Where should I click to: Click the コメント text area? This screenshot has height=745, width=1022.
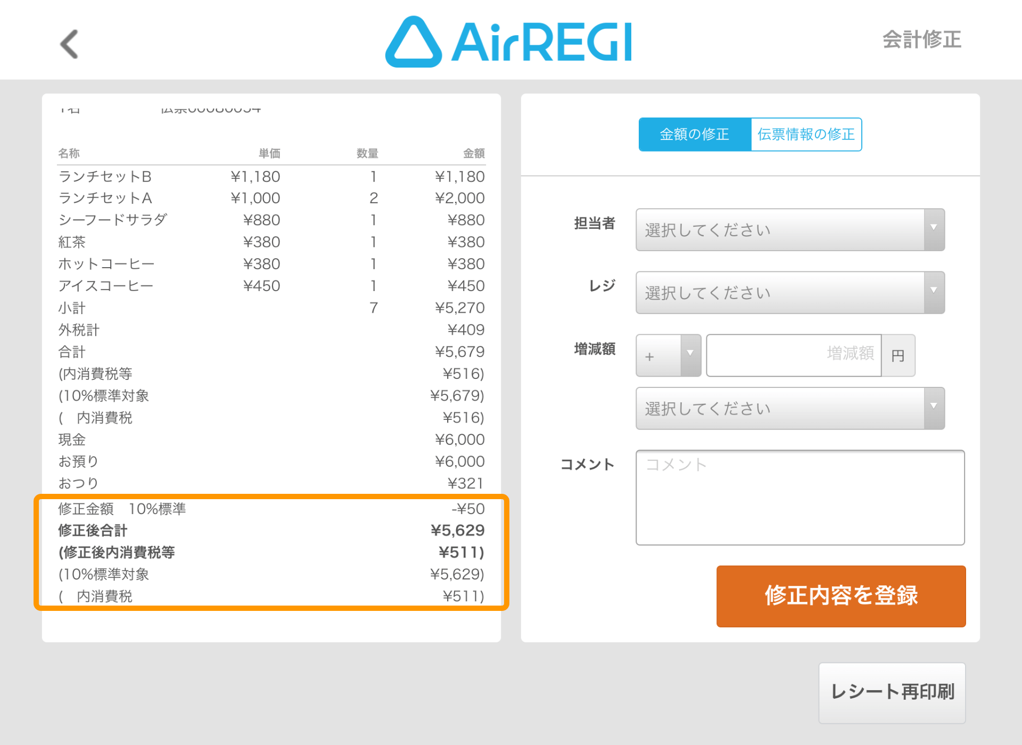800,498
